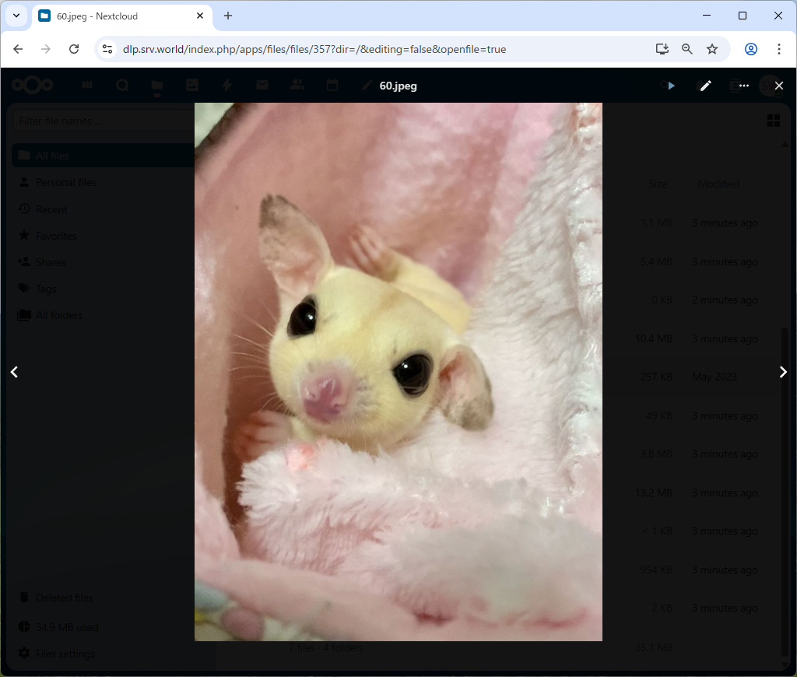Open the Chrome three-dot main menu
Viewport: 797px width, 677px height.
point(779,49)
